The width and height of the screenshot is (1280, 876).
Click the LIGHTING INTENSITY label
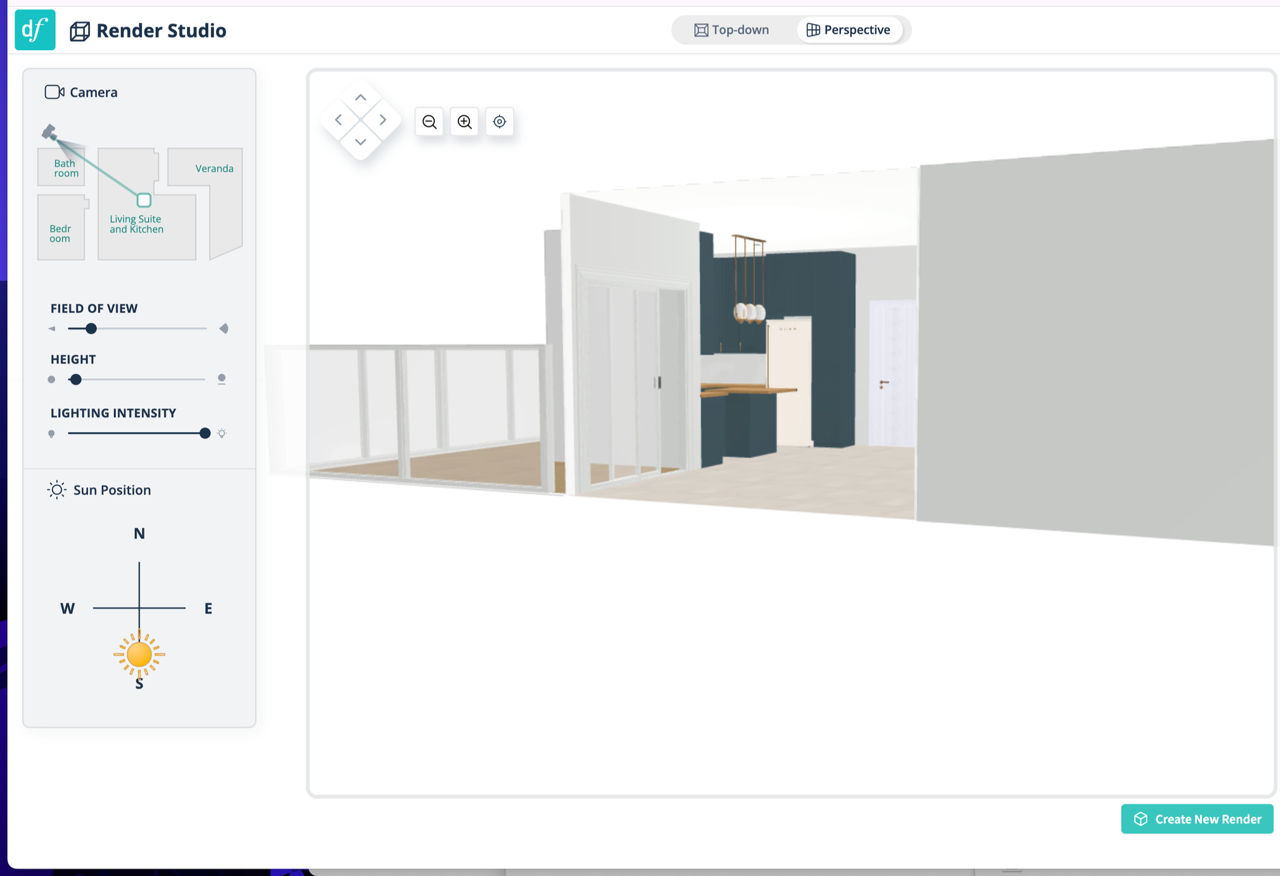(x=113, y=413)
